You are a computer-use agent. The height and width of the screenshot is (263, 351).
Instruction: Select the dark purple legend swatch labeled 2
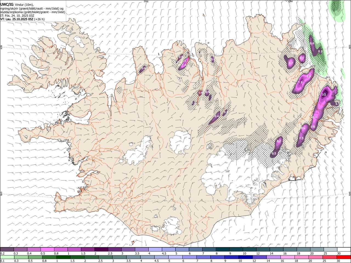(101, 249)
